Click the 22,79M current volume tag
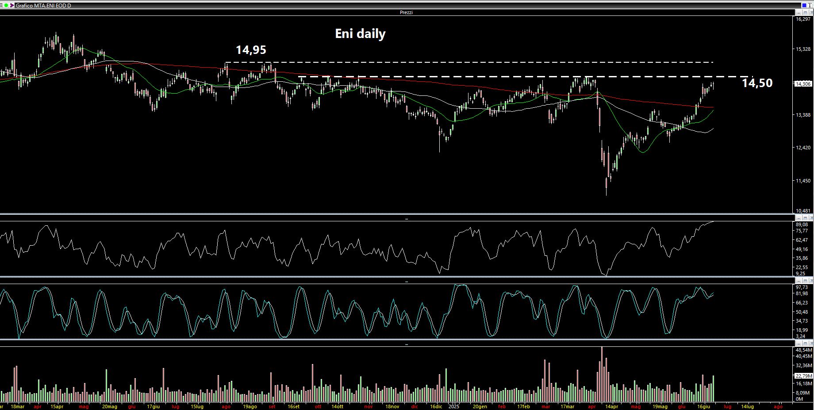Viewport: 814px width, 410px height. [x=804, y=376]
